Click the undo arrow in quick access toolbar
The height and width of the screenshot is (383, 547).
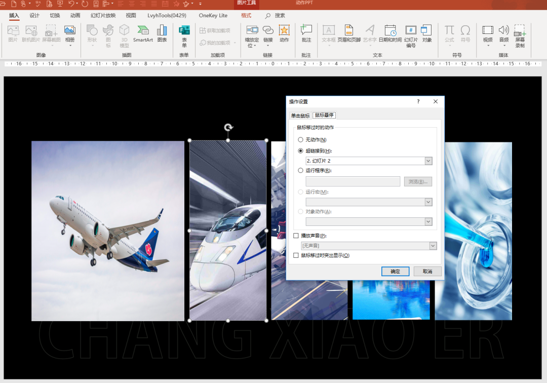pyautogui.click(x=71, y=4)
